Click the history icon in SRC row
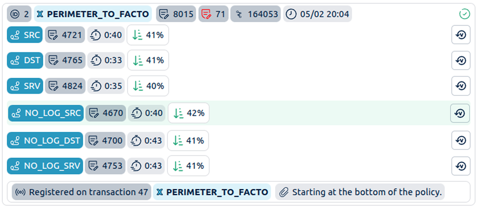The image size is (478, 208). [461, 35]
